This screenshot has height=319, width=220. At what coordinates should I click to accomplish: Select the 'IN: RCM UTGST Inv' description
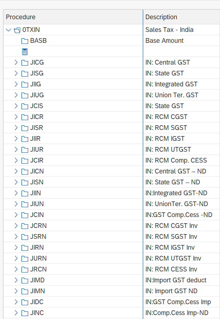click(173, 258)
